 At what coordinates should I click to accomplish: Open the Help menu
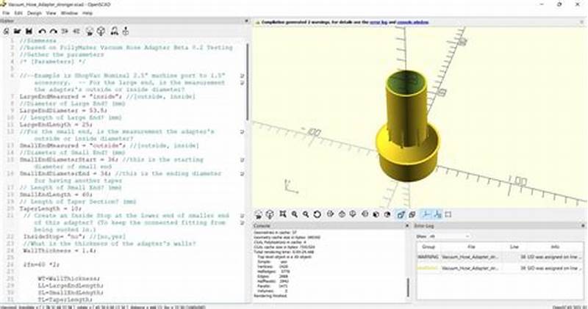(x=87, y=13)
